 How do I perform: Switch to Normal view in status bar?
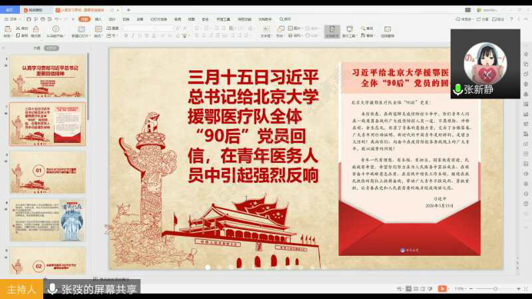coord(408,288)
